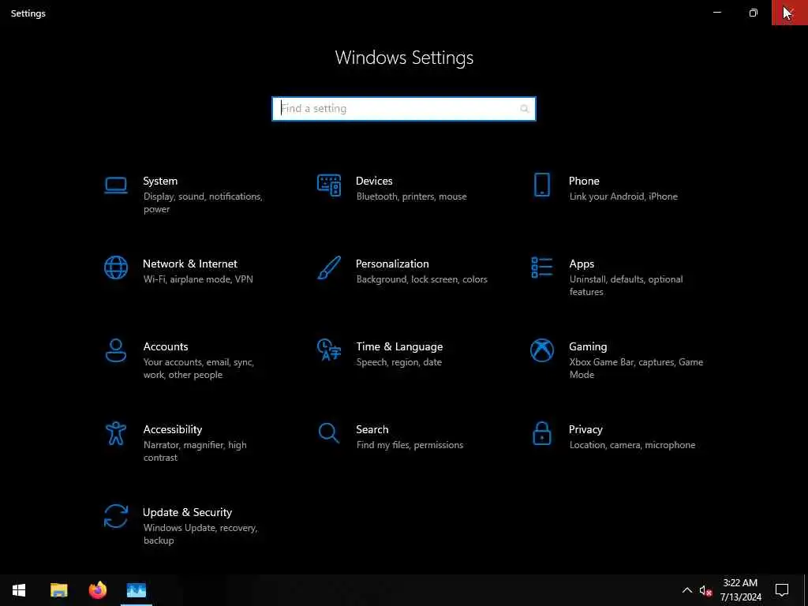Open the Action Center notifications icon

click(x=782, y=590)
